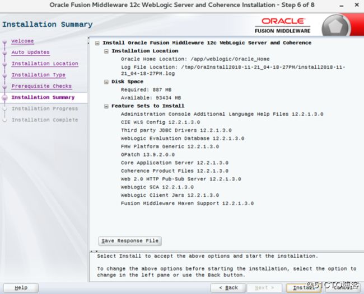Select the Log File Location line

[233, 70]
